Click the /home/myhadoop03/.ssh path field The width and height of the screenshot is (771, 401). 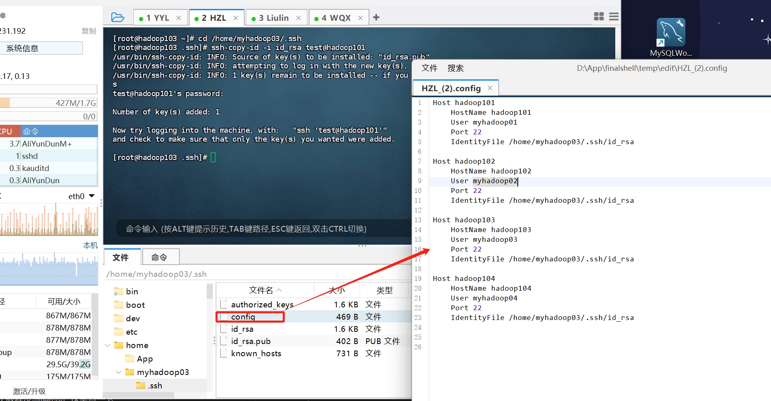point(258,274)
